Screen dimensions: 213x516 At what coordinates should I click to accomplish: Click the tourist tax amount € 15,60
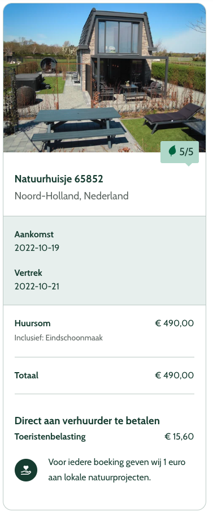point(179,437)
